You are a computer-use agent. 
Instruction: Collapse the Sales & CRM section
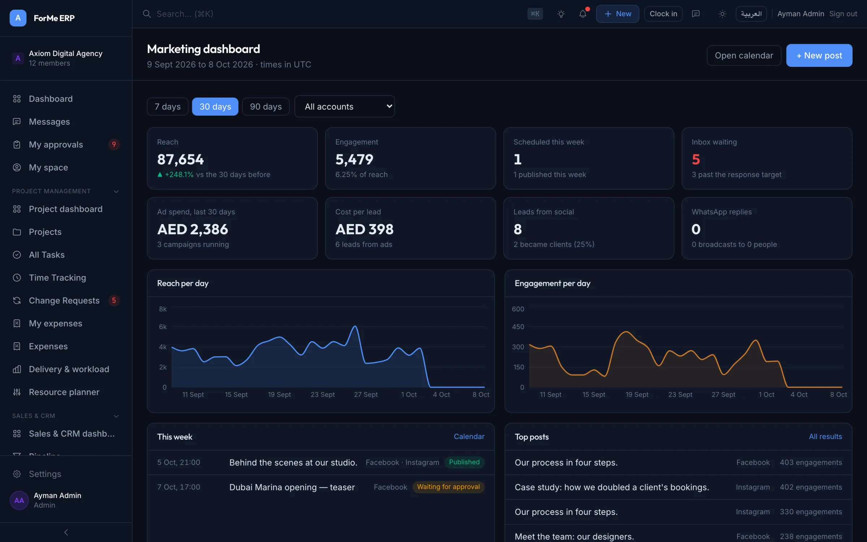pos(116,416)
